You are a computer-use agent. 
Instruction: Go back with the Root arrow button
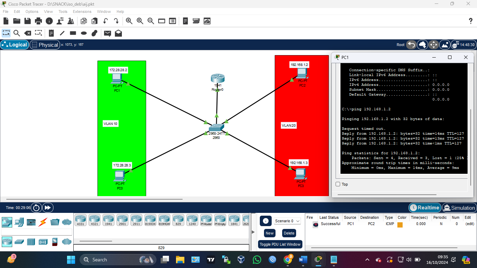point(411,45)
